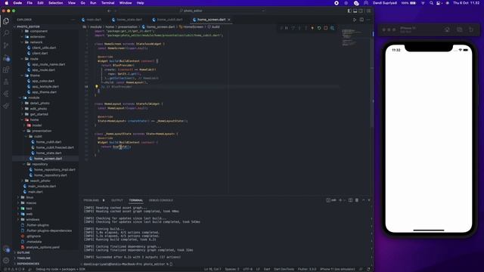Image resolution: width=484 pixels, height=272 pixels.
Task: Click Dart DevTools in status bar
Action: coord(284,269)
